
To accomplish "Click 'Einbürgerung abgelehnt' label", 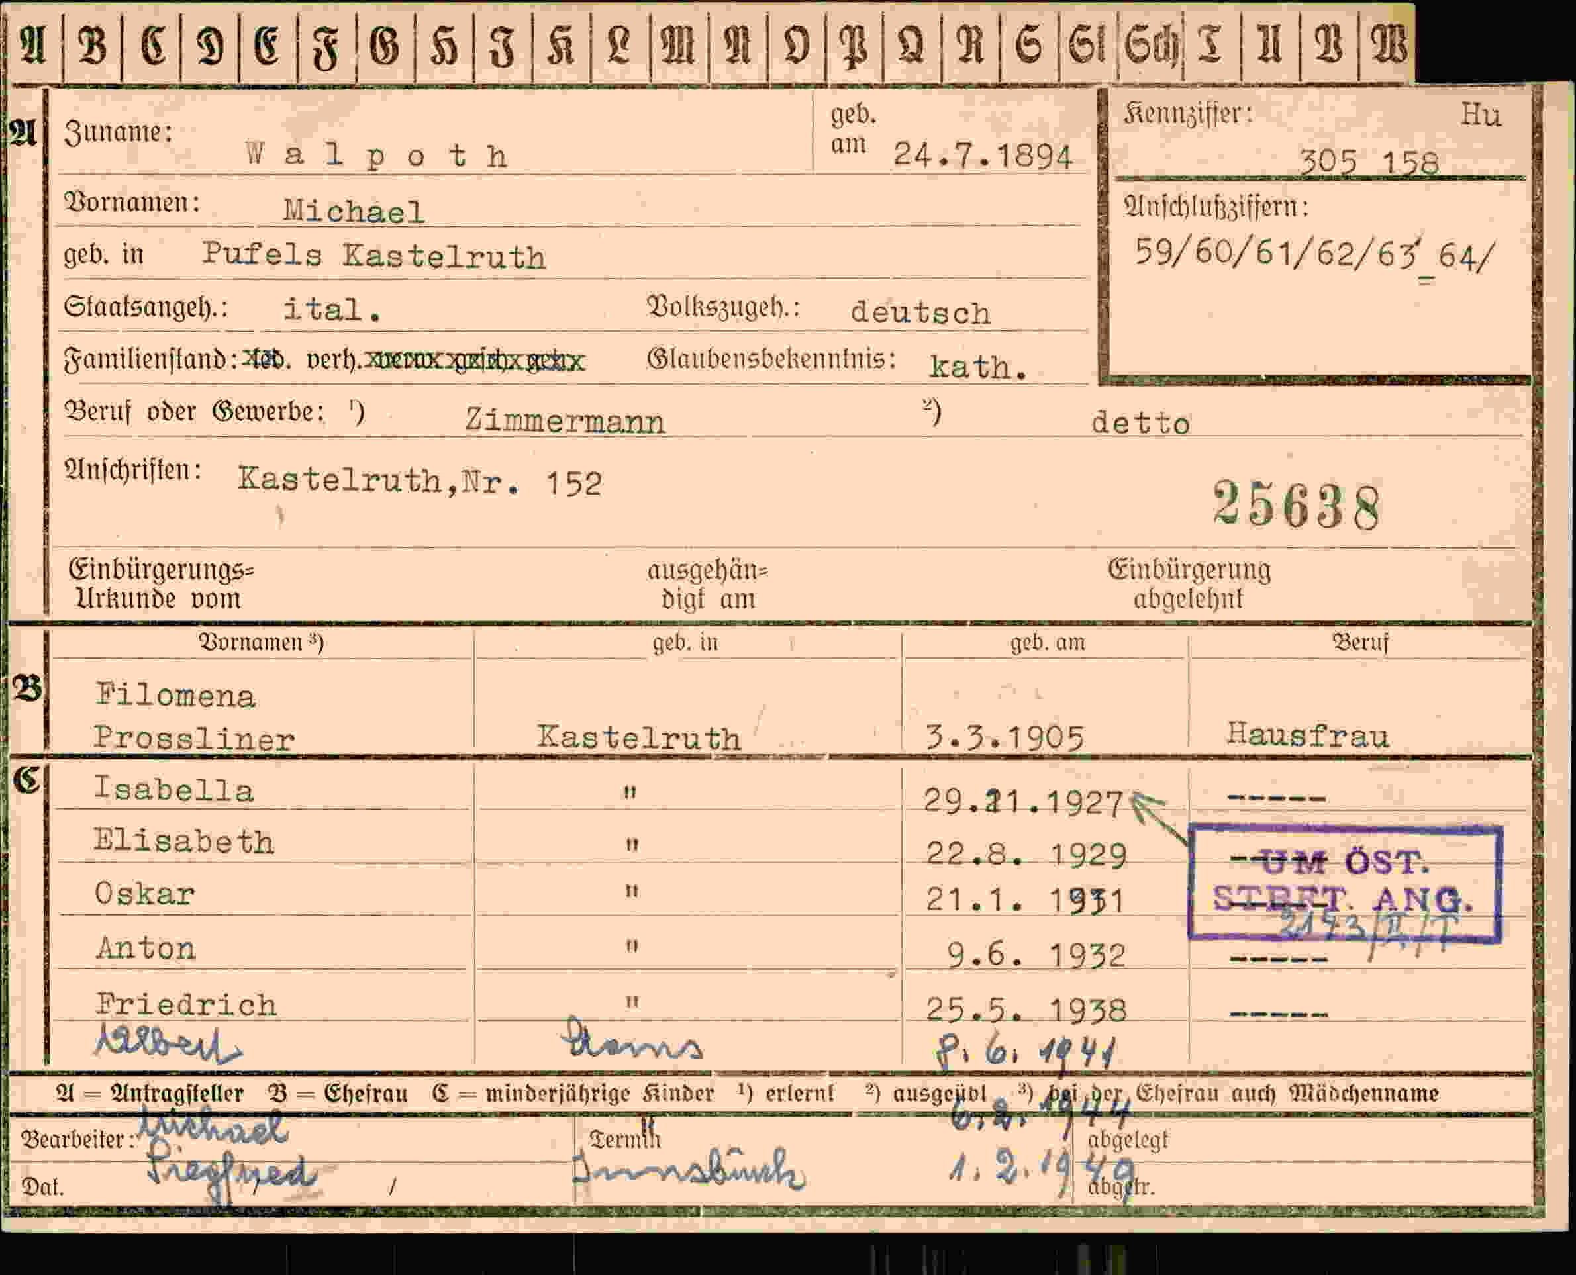I will pyautogui.click(x=1189, y=584).
